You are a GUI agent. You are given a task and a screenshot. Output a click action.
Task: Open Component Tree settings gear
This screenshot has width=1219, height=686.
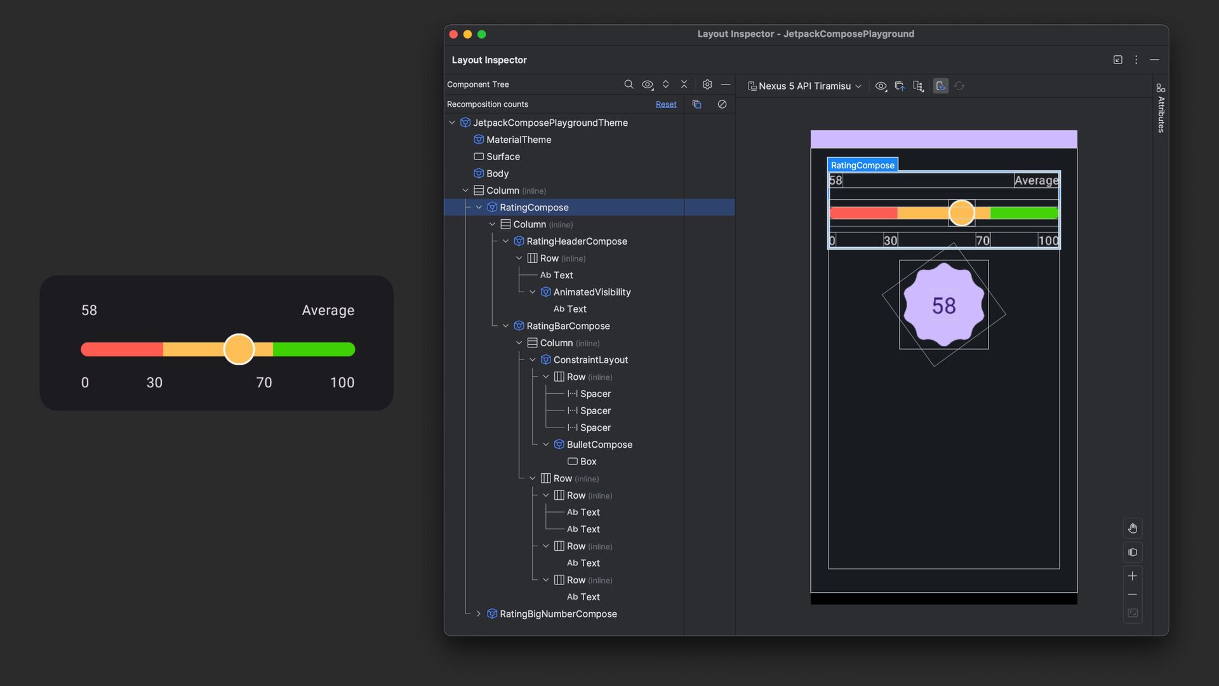tap(707, 84)
